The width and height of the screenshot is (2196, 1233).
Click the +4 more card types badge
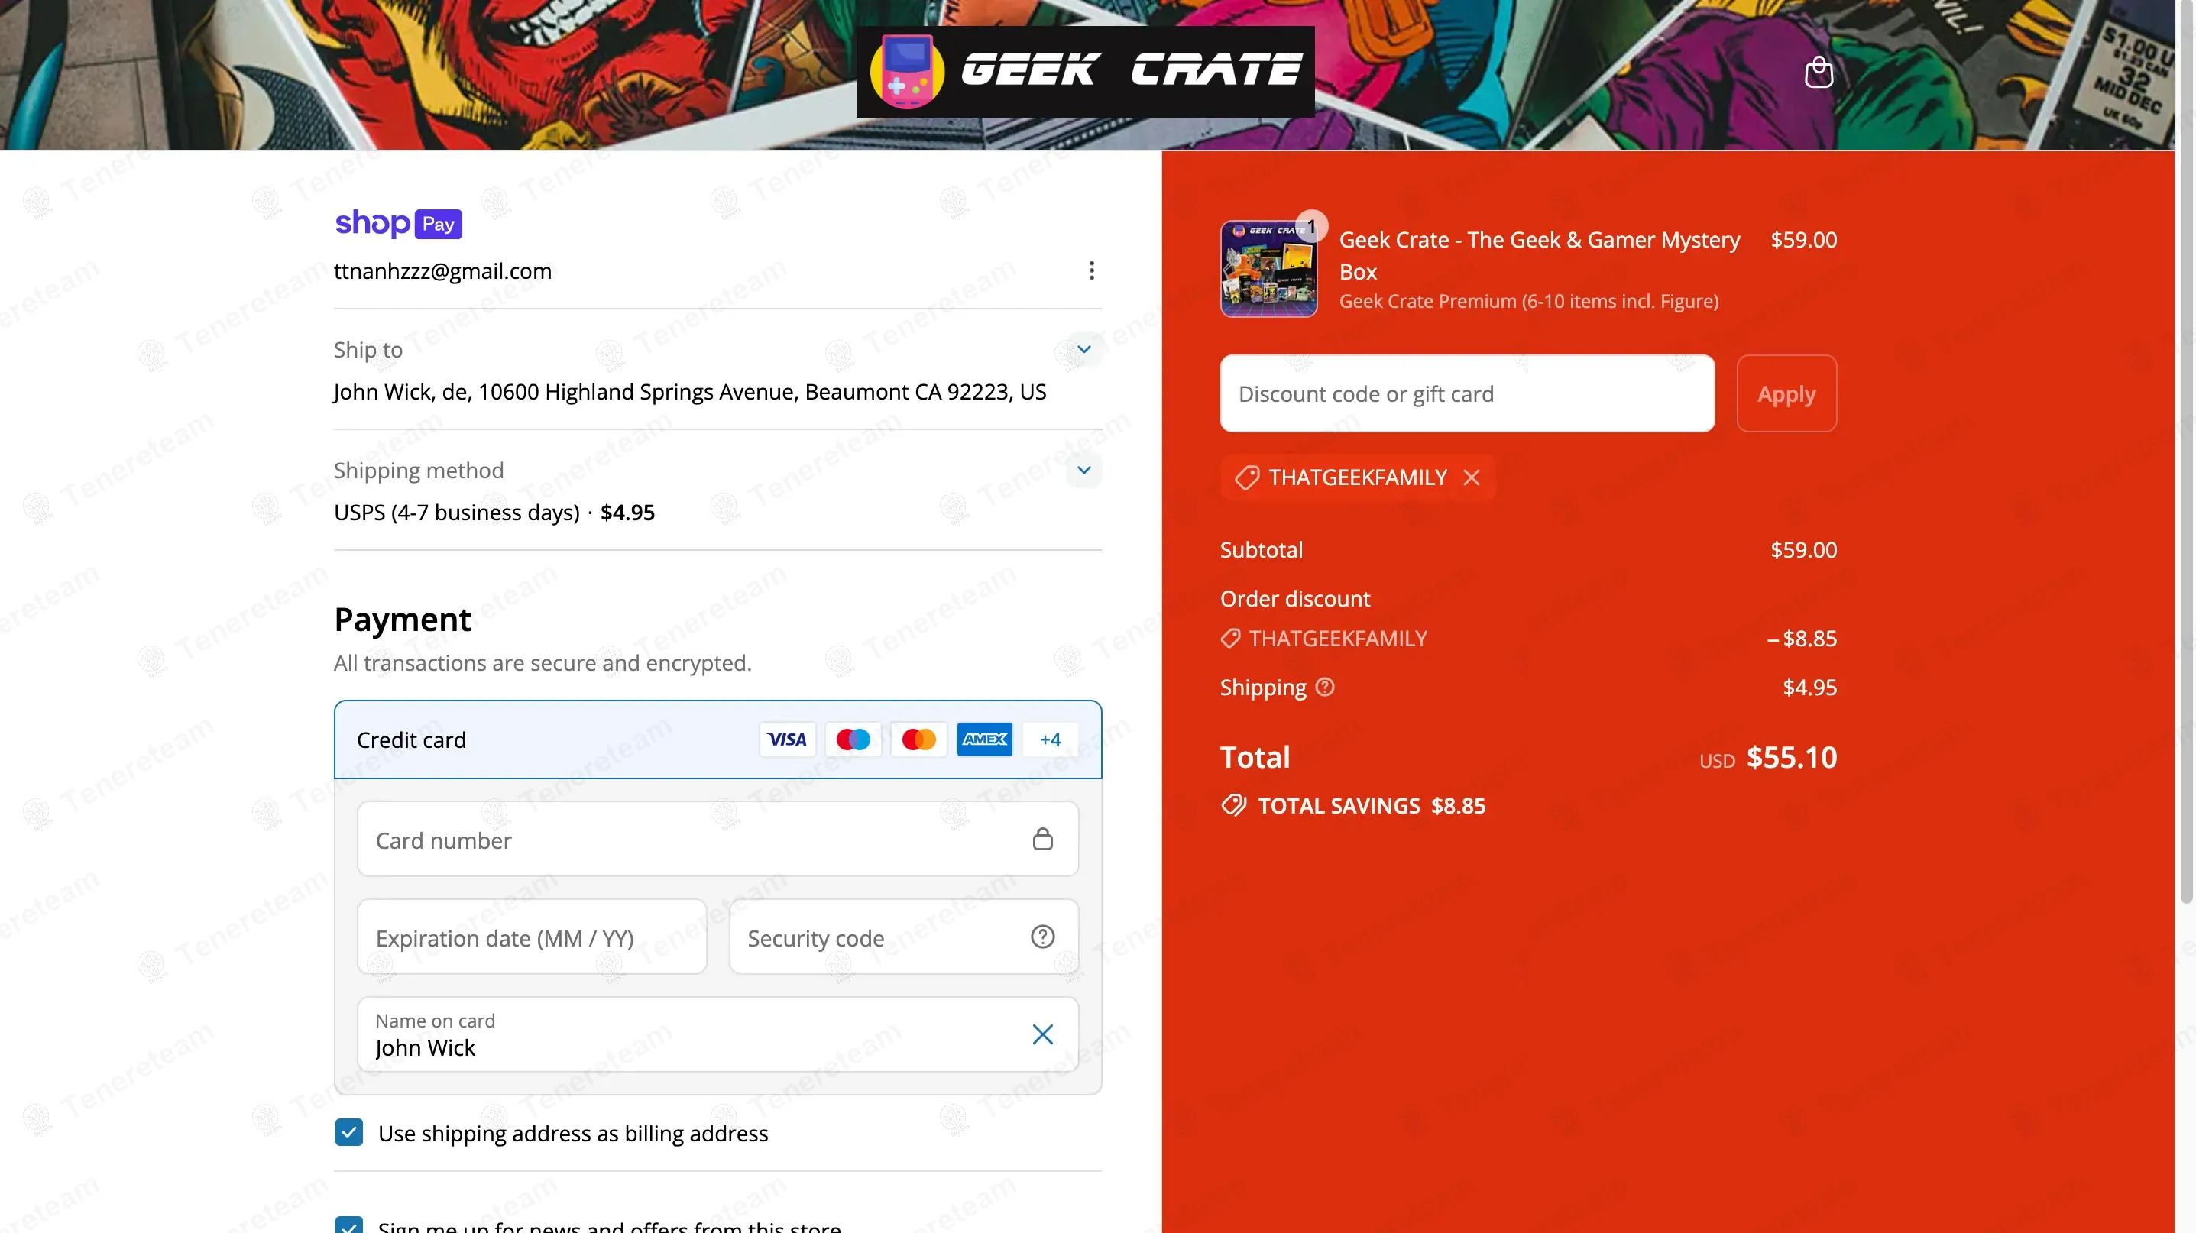click(1049, 739)
